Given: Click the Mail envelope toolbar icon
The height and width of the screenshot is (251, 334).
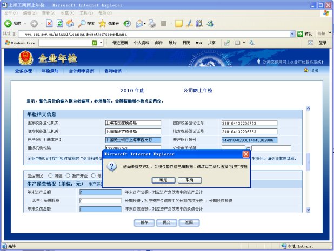Looking at the screenshot, I should (x=140, y=24).
